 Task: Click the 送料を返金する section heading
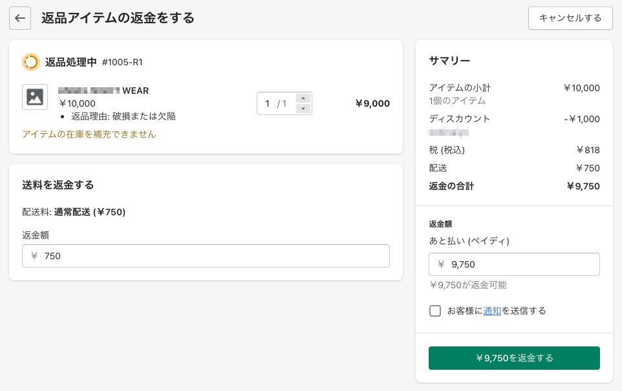coord(58,185)
